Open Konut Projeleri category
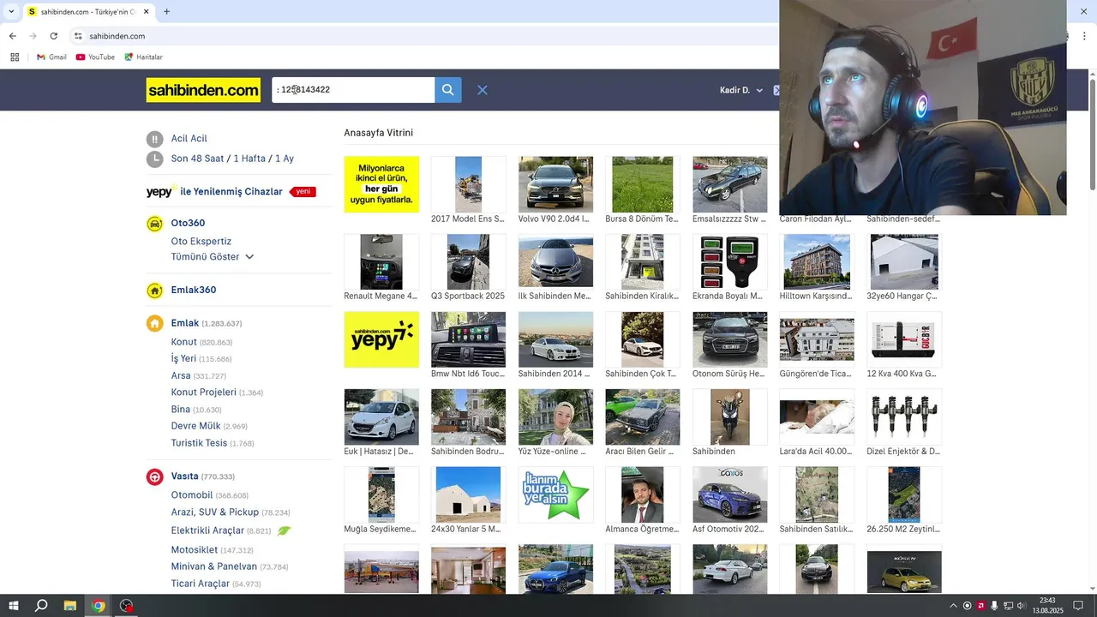The width and height of the screenshot is (1097, 617). [203, 392]
